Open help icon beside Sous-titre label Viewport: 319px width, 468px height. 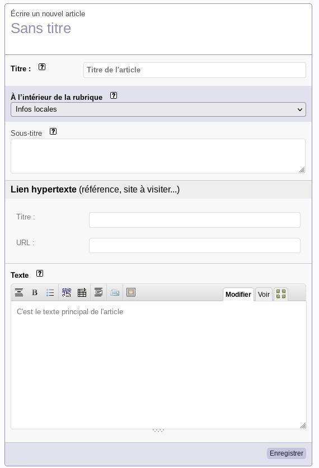[x=53, y=131]
